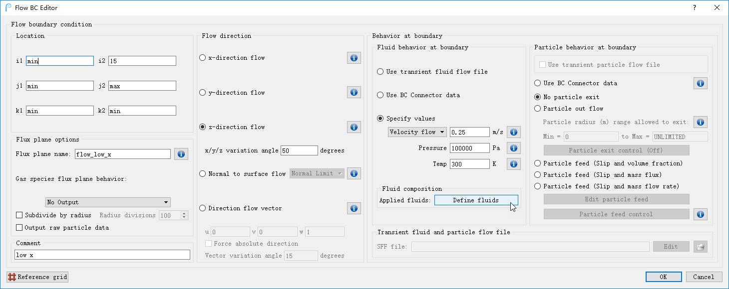Click the Comment text field
729x289 pixels.
[102, 255]
